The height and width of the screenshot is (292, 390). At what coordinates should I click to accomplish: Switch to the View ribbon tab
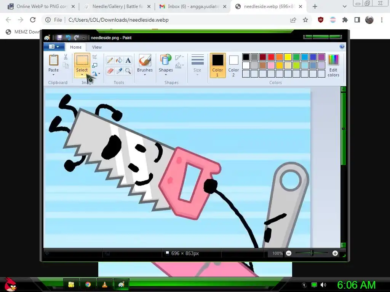coord(97,47)
